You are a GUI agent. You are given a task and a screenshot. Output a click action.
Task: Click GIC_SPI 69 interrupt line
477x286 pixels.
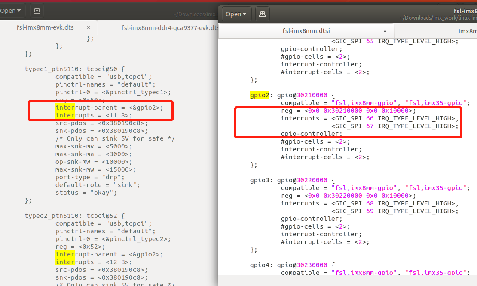tap(395, 211)
